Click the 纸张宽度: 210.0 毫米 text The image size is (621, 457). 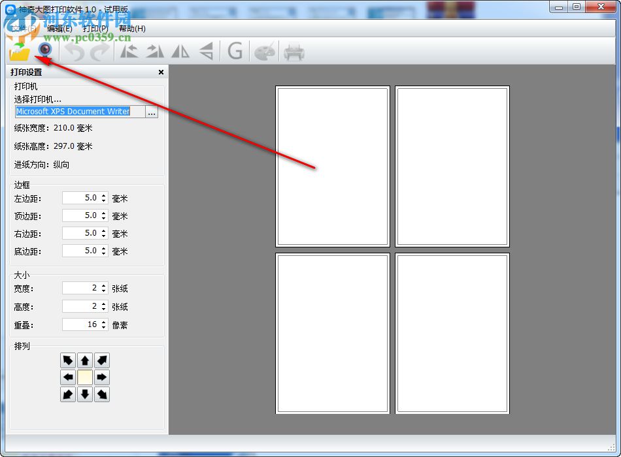[x=53, y=128]
